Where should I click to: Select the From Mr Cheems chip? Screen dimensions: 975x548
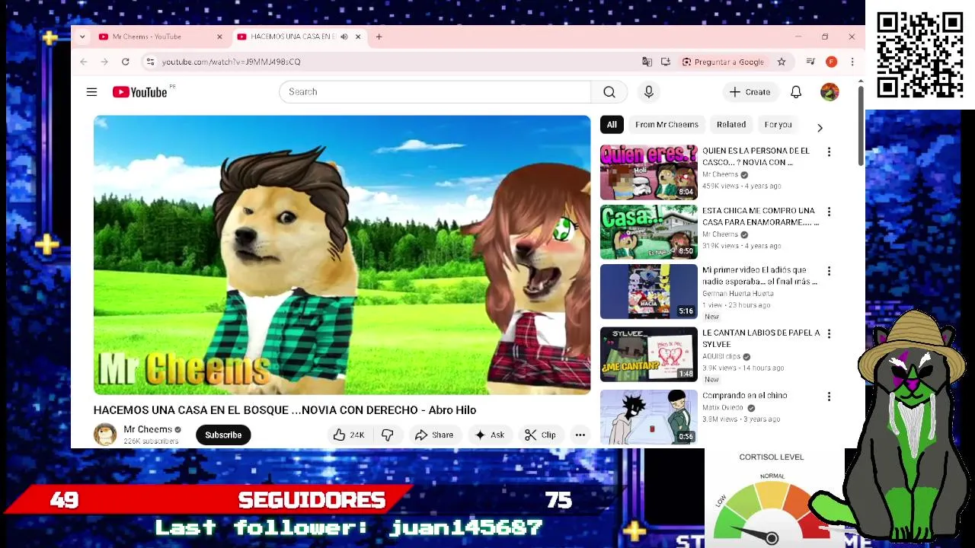(x=667, y=125)
